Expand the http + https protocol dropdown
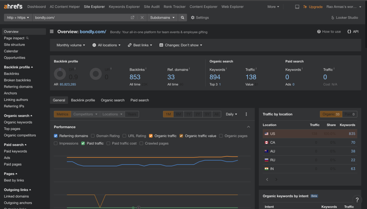Screen dimensions: 367x209 point(18,18)
